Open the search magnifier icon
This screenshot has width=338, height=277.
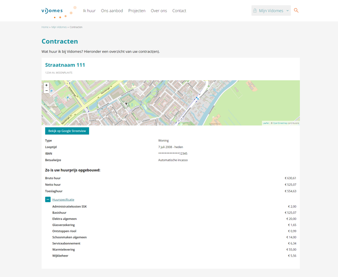coord(296,10)
